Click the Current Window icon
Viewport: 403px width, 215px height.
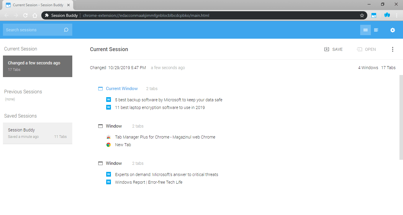click(x=100, y=89)
